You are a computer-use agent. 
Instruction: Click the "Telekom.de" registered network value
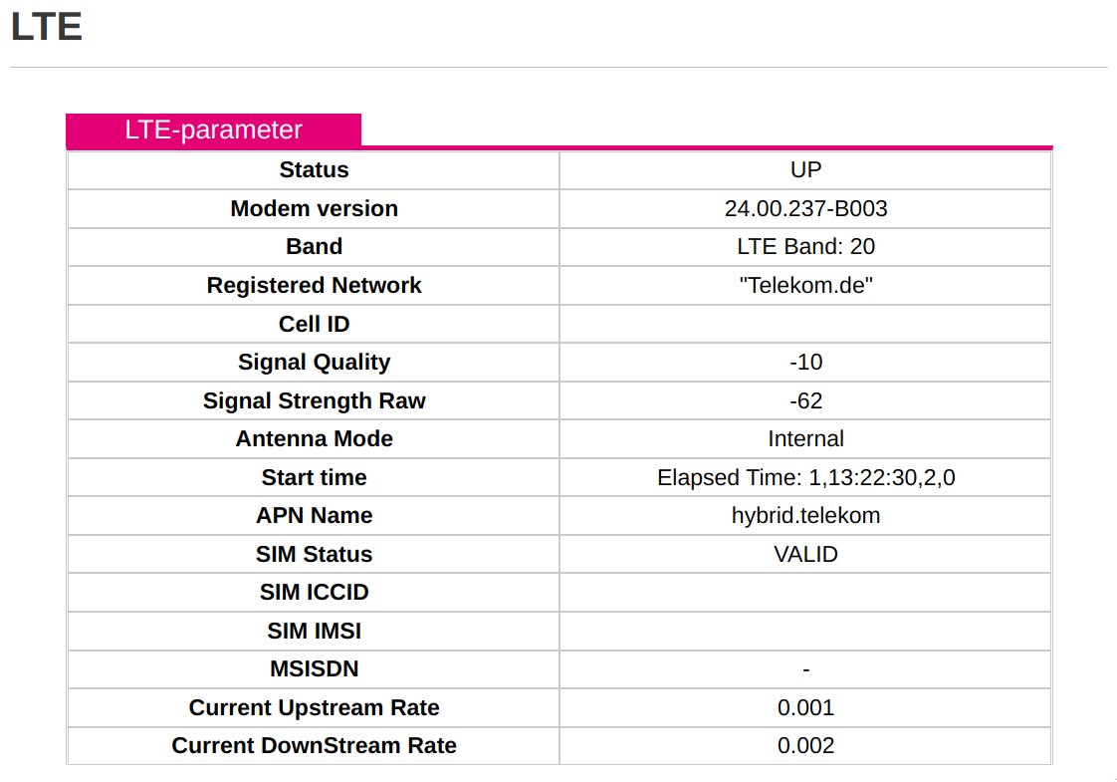coord(805,285)
